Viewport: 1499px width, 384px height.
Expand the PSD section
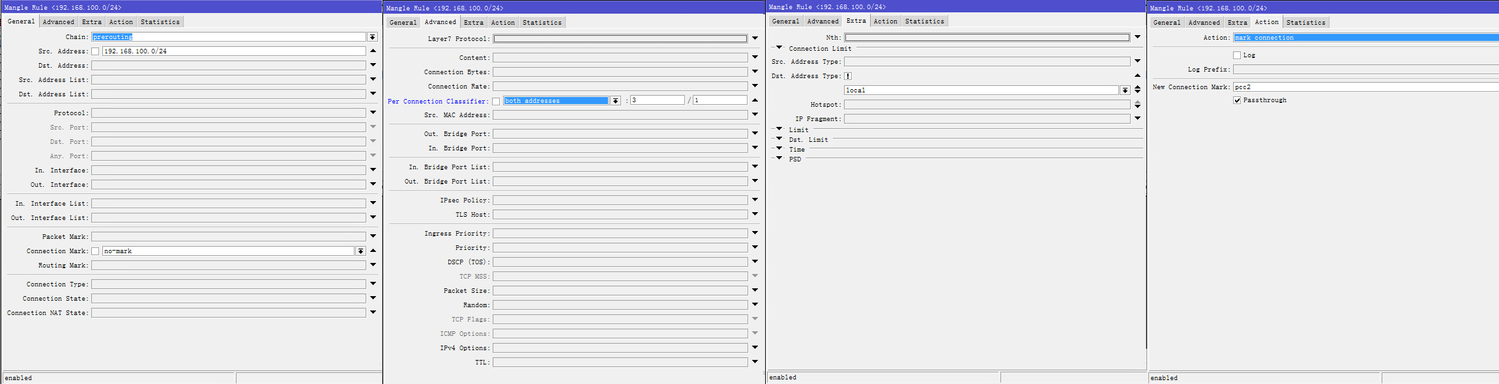779,159
